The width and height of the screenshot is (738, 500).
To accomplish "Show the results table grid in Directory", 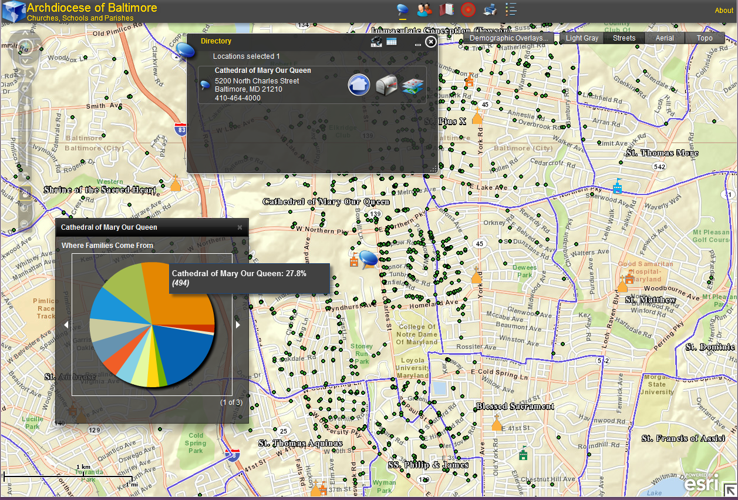I will (392, 41).
